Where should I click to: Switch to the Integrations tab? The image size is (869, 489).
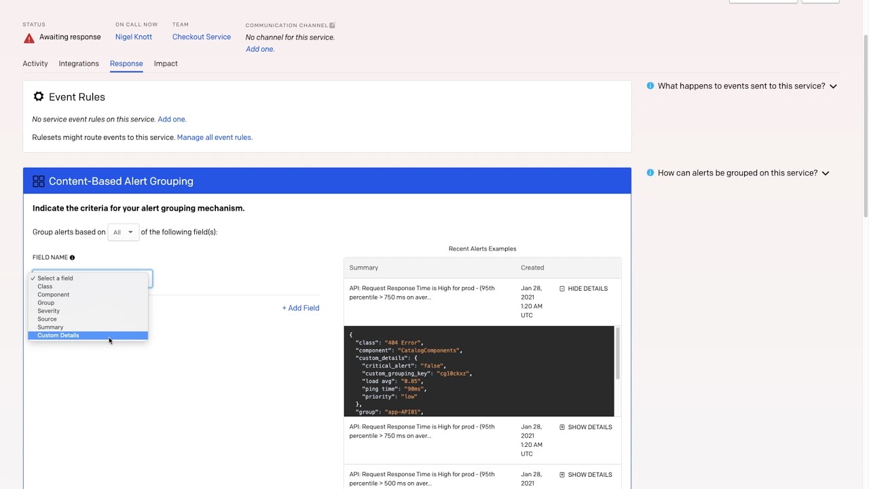coord(79,64)
